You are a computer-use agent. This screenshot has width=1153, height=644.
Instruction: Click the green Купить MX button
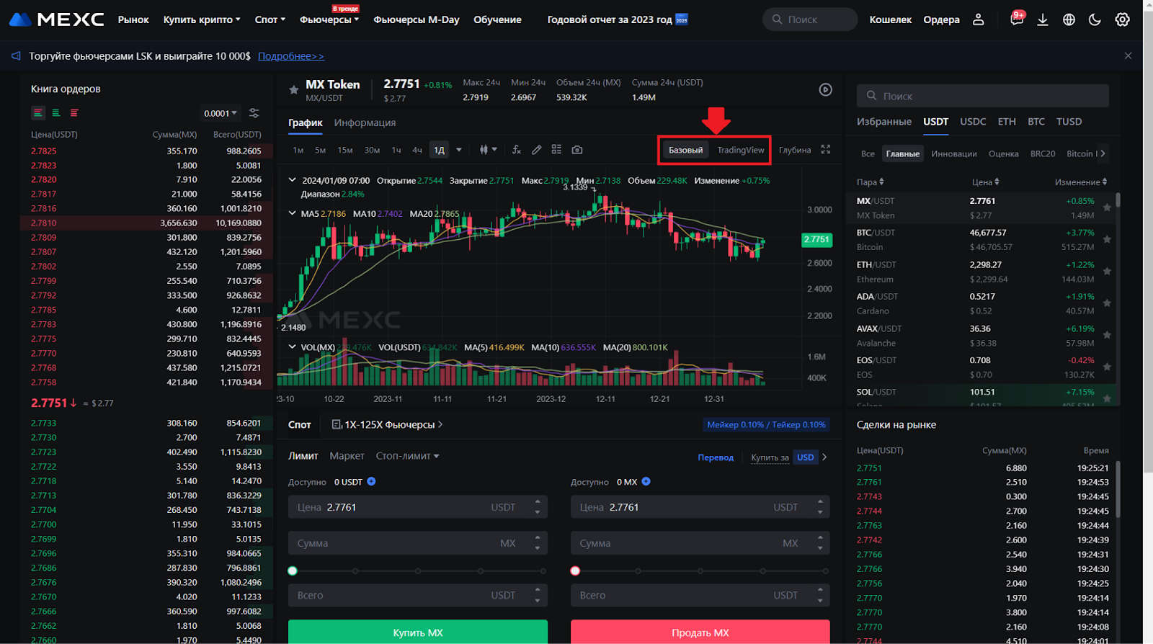click(x=418, y=632)
